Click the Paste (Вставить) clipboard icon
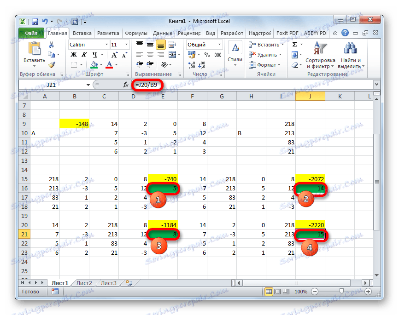The height and width of the screenshot is (315, 399). (x=35, y=48)
